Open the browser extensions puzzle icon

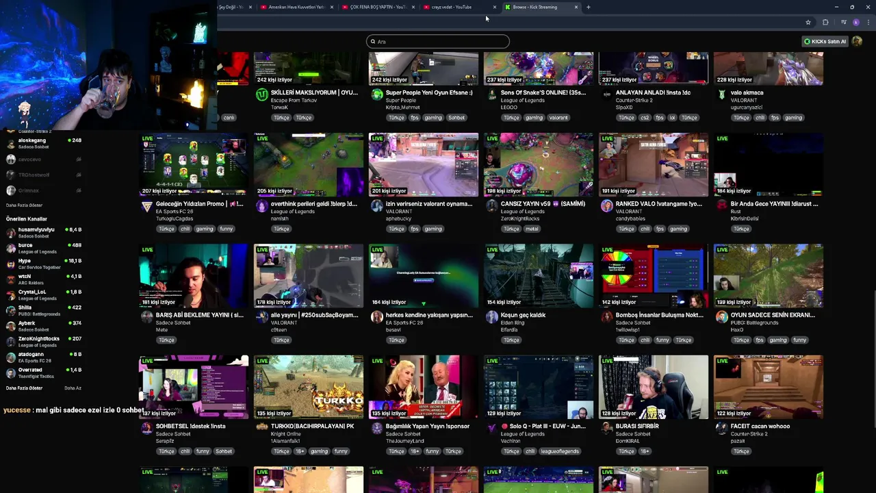pyautogui.click(x=825, y=22)
